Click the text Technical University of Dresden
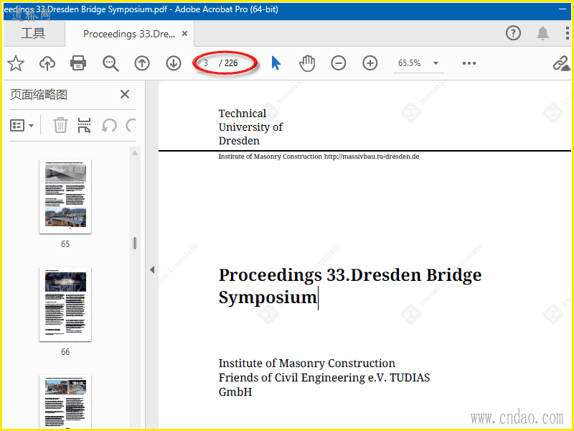 click(x=250, y=127)
